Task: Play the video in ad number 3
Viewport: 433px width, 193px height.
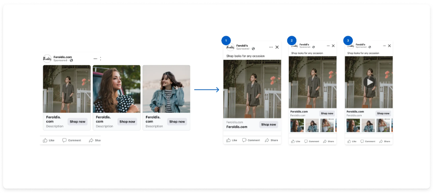Action: coord(370,82)
